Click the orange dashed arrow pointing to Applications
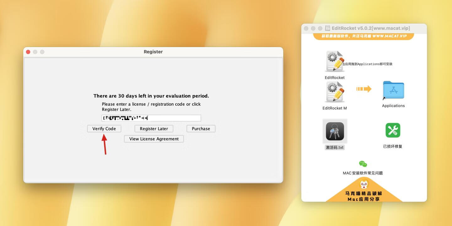The height and width of the screenshot is (226, 452). coord(364,89)
